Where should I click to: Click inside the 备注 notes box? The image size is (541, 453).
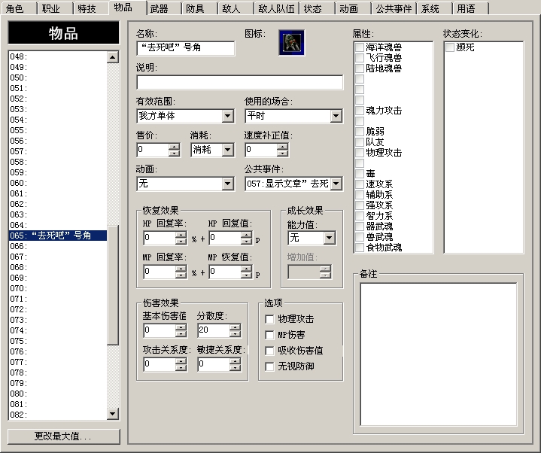point(439,354)
